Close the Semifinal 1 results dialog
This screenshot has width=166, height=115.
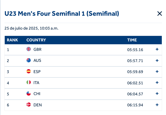(x=159, y=14)
